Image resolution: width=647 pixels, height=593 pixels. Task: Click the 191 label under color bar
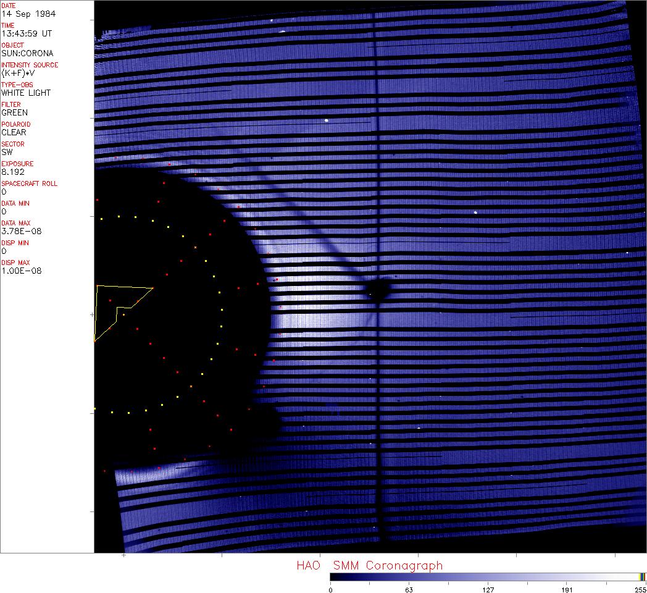tap(567, 589)
